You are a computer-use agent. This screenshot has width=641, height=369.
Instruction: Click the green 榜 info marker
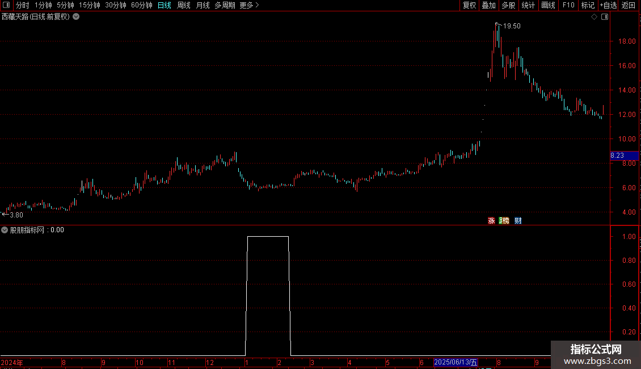pyautogui.click(x=505, y=220)
